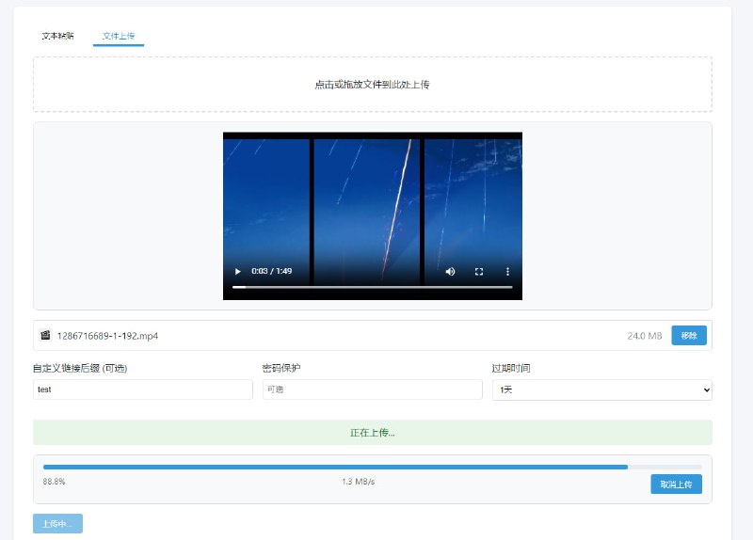Click the blue upload progress bar
This screenshot has width=753, height=540.
[x=334, y=467]
